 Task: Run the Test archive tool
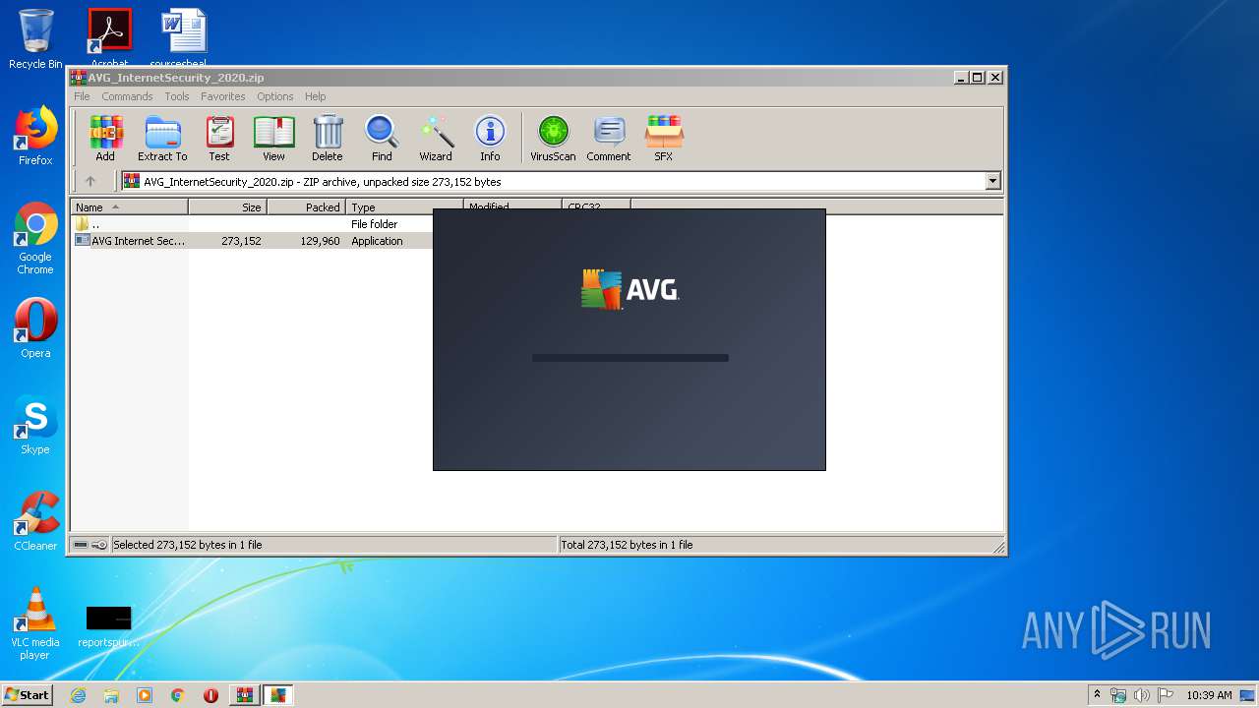tap(219, 139)
